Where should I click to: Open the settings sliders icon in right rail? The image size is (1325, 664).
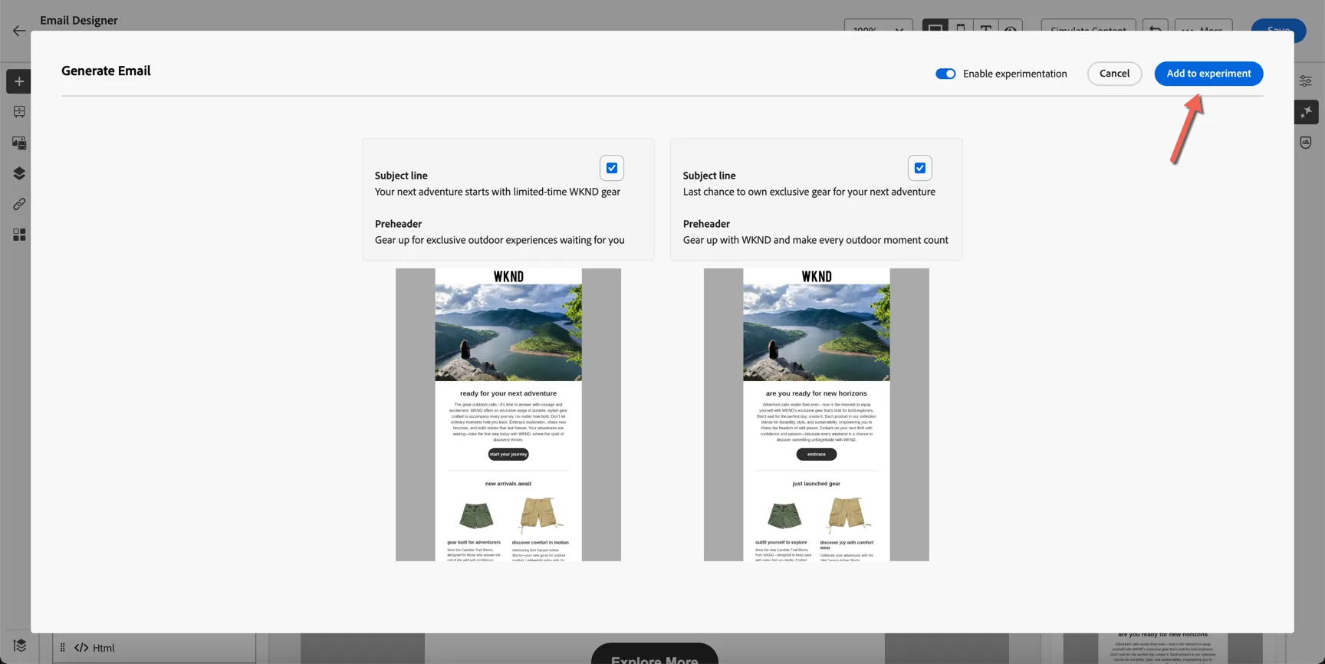click(1306, 81)
